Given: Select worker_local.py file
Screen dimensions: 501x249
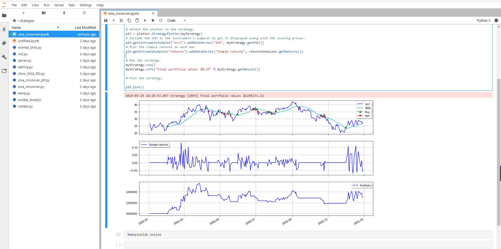Looking at the screenshot, I should click(54, 100).
